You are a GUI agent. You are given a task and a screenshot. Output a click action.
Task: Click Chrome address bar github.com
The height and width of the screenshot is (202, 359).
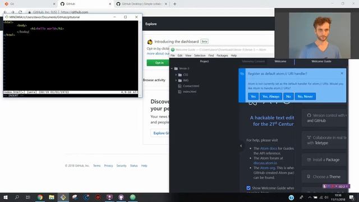75,12
